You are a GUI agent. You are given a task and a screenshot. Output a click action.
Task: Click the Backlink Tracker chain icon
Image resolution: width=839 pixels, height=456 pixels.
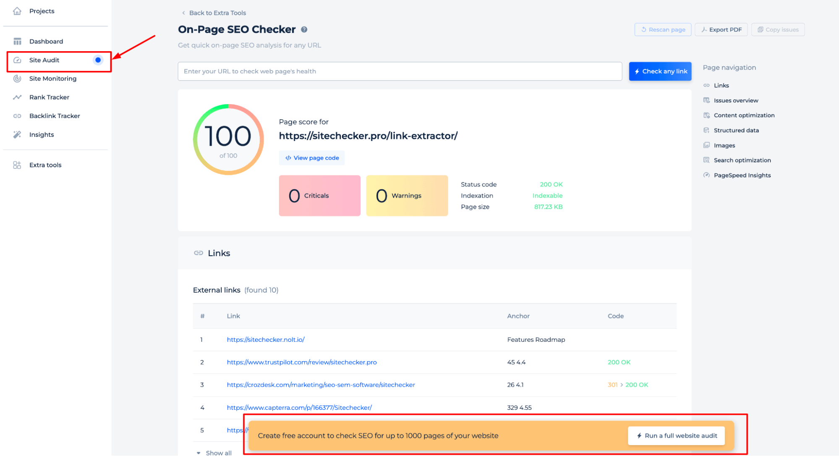point(17,116)
